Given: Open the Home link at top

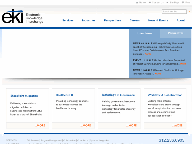Looking at the screenshot, I should click(x=142, y=3).
